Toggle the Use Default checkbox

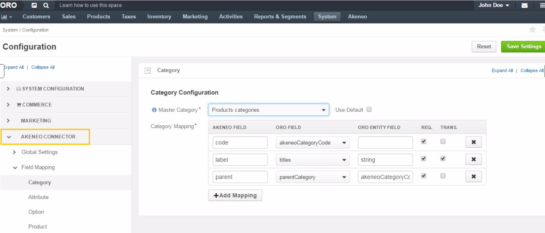[x=369, y=110]
